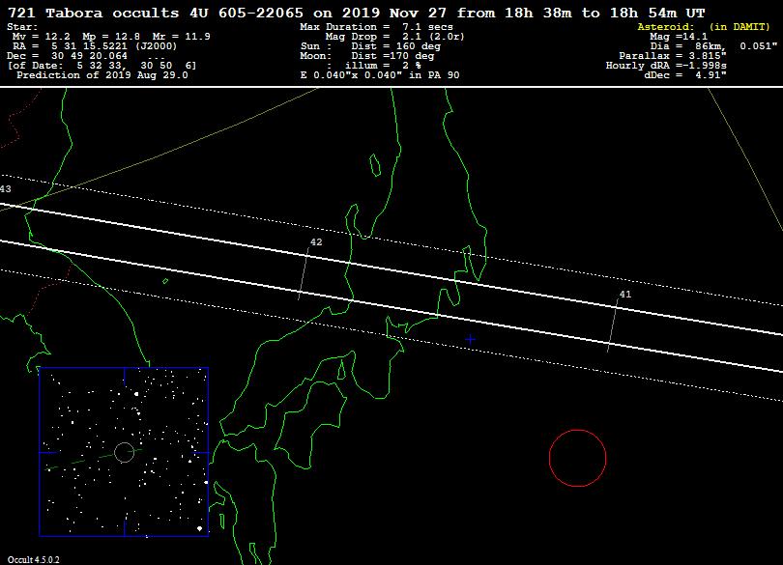Click the 'Dia = 86km, 0.051"' text
Screen dimensions: 783x565
click(x=713, y=46)
